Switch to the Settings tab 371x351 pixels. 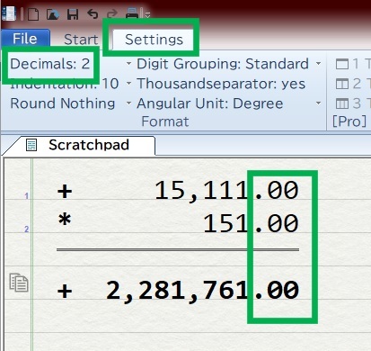click(154, 40)
